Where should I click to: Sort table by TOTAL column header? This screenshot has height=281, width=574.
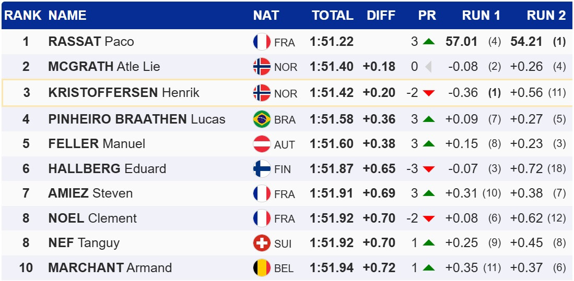coord(333,16)
